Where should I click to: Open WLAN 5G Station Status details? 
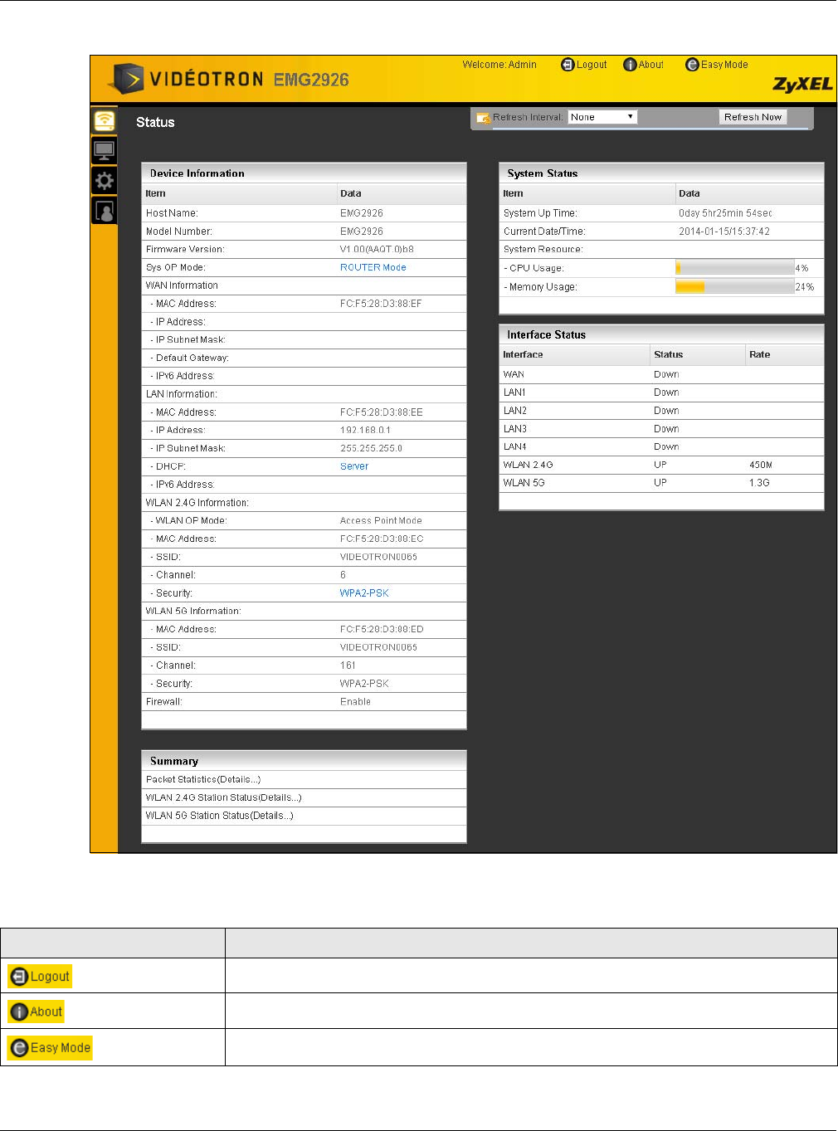220,816
